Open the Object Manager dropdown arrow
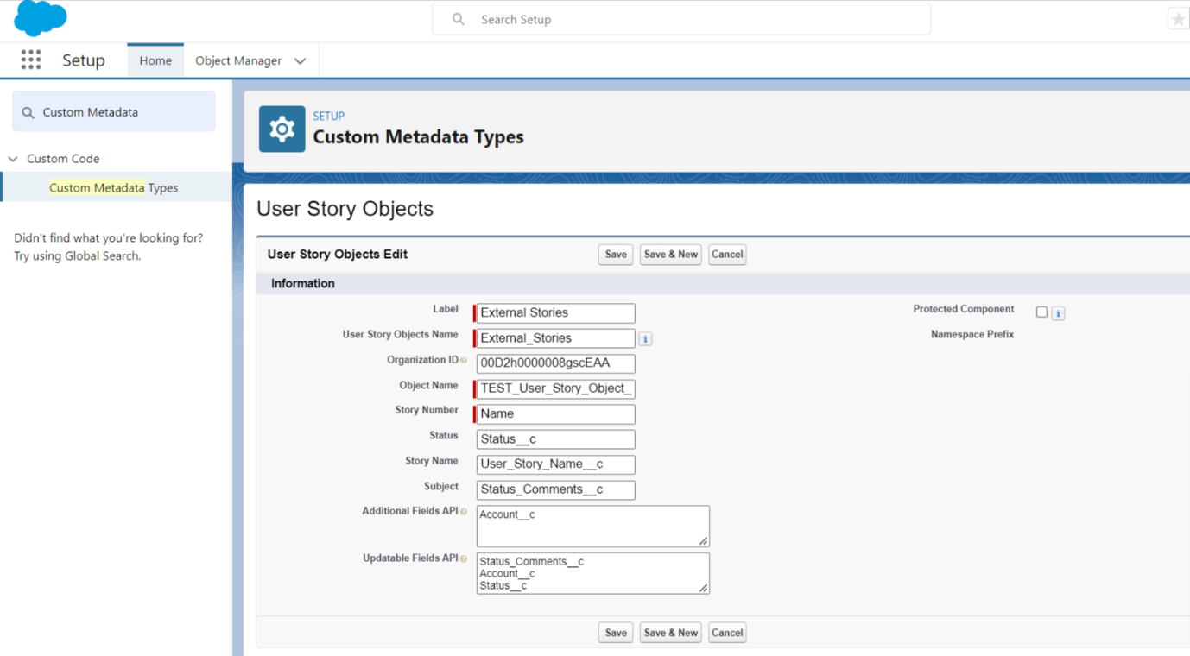 (x=300, y=61)
